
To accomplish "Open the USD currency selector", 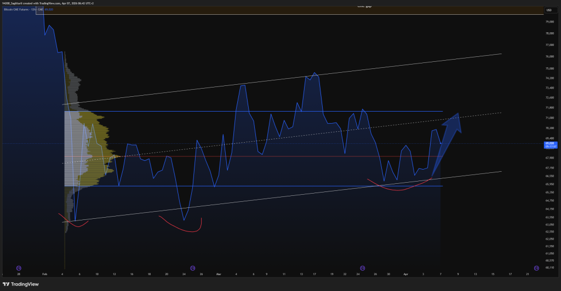I will point(548,10).
